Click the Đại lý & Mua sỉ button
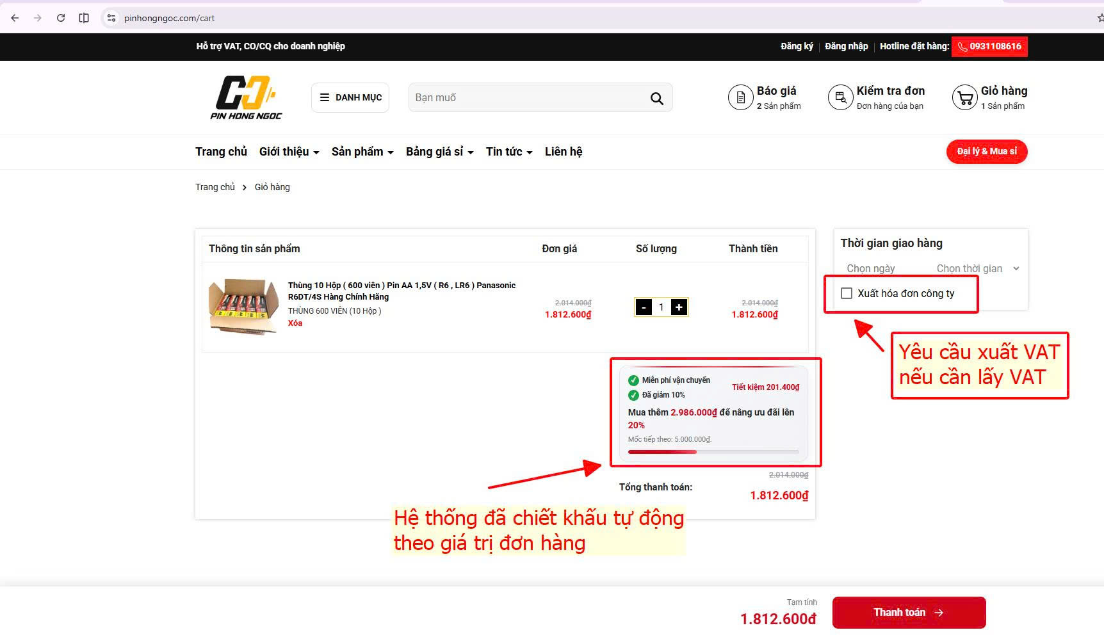 [x=987, y=152]
